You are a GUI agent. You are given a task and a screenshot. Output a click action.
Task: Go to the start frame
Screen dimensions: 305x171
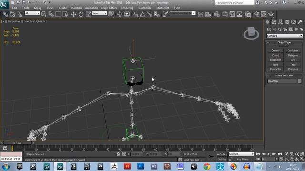coord(258,154)
